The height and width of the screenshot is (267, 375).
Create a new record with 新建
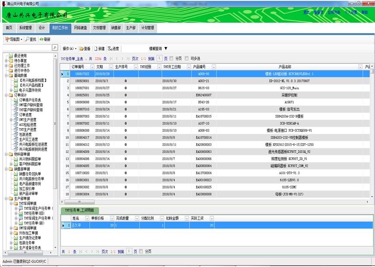(99, 49)
